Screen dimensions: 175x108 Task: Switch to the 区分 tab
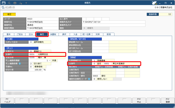pyautogui.click(x=31, y=34)
